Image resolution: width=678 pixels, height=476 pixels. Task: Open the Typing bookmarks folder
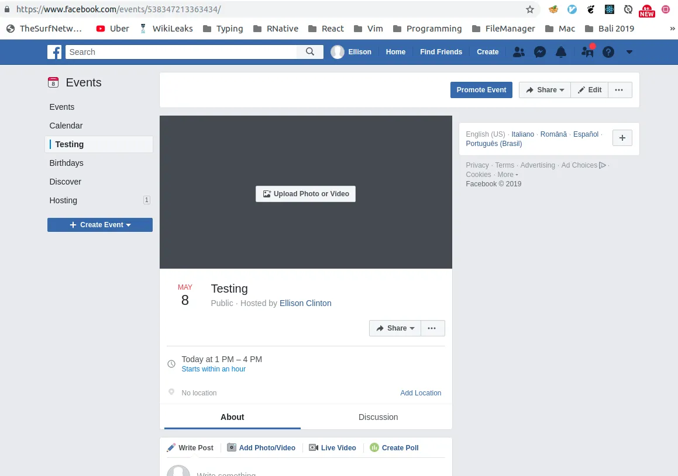(x=223, y=29)
